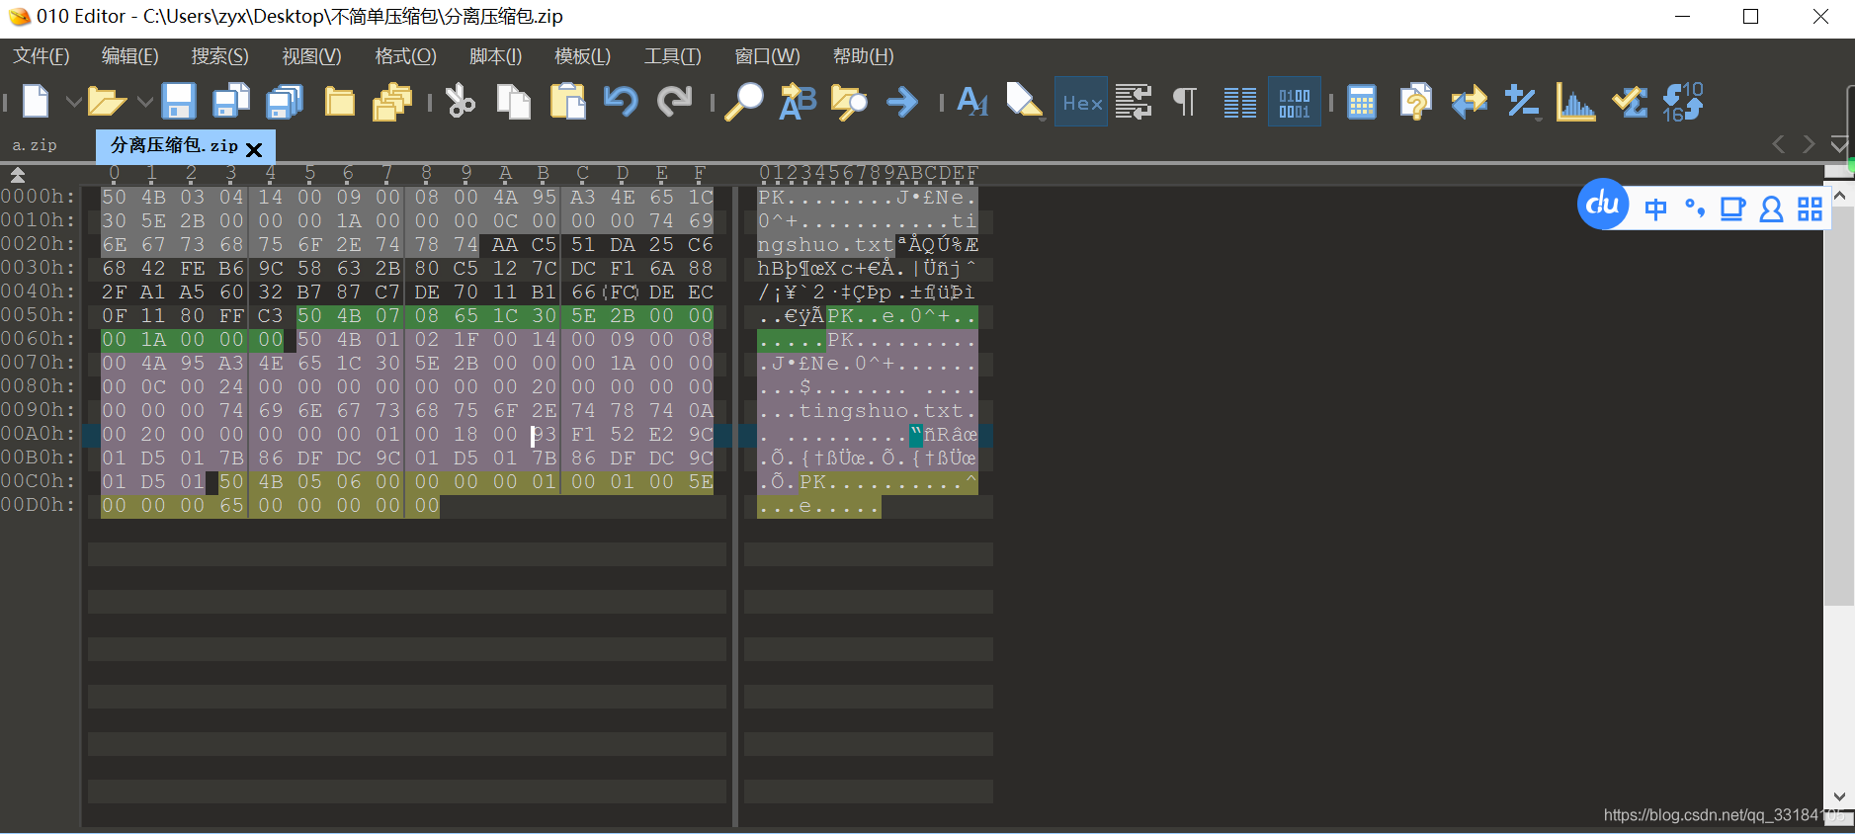This screenshot has width=1855, height=834.
Task: Copy selection with the Copy icon
Action: (x=513, y=102)
